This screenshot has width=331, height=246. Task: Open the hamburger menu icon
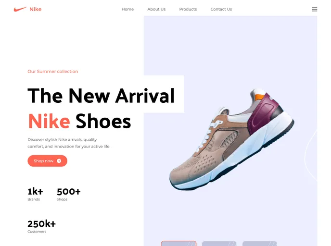click(314, 9)
